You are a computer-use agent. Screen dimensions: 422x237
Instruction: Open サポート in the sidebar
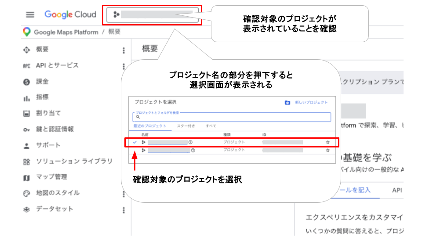click(x=48, y=145)
